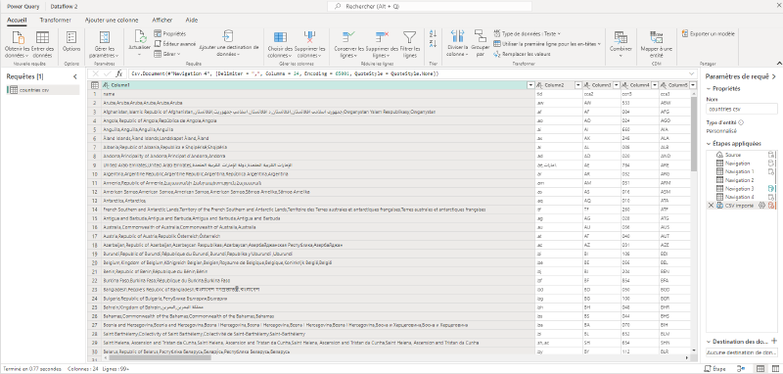Expand the formula bar with the chevron
This screenshot has height=374, width=783.
(692, 73)
